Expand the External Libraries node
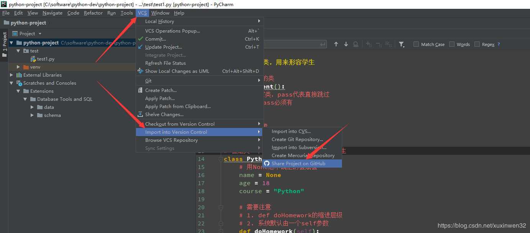 [x=11, y=75]
